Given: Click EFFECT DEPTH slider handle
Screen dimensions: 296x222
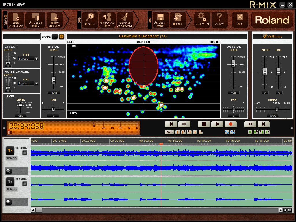Looking at the screenshot, I should [8, 63].
